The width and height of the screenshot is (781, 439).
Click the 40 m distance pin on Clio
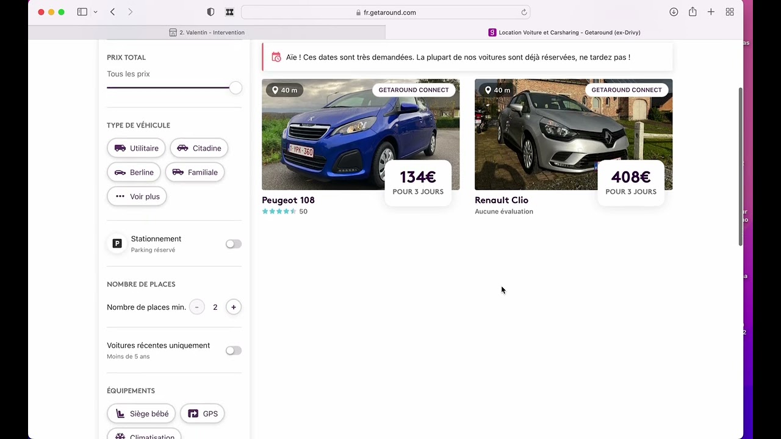click(x=497, y=90)
